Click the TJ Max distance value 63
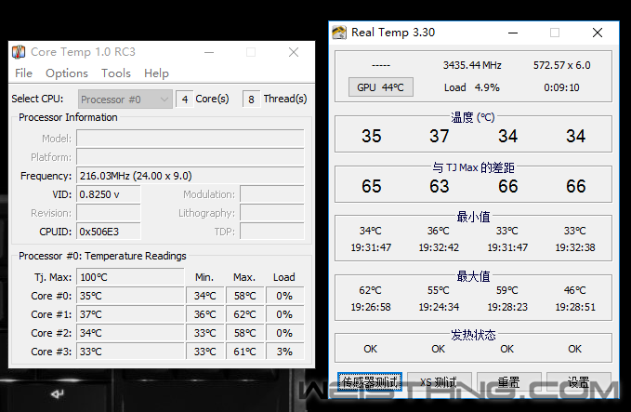 pyautogui.click(x=439, y=186)
